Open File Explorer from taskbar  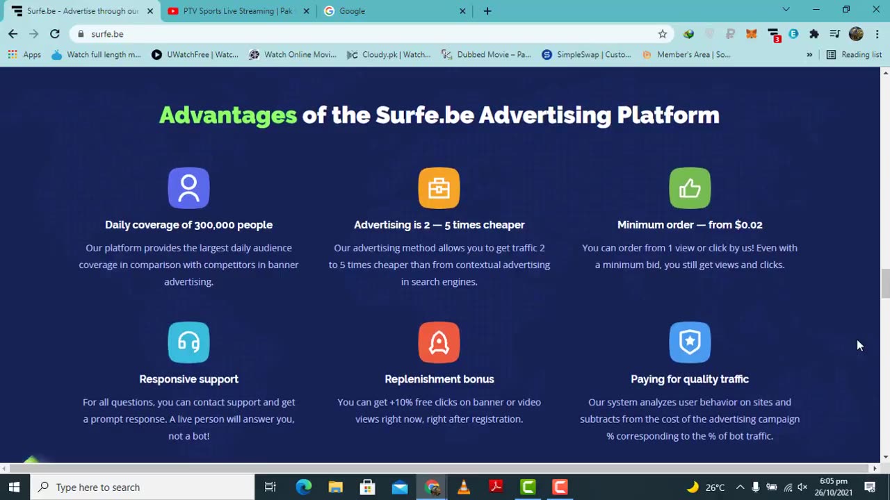(x=335, y=487)
